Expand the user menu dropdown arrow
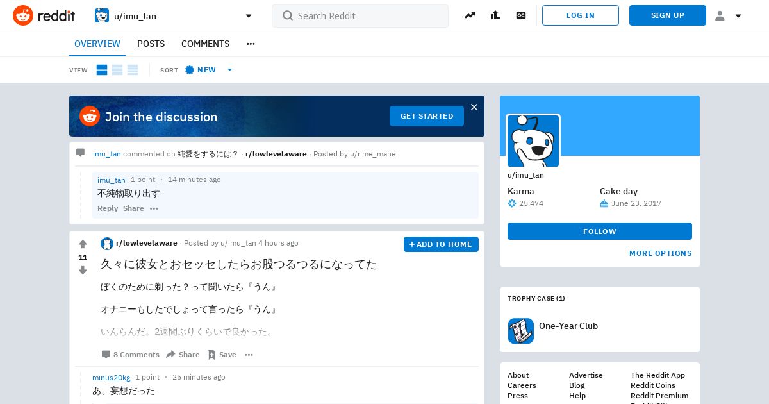 point(738,16)
